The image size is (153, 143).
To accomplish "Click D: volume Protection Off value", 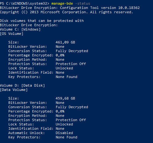I will pos(71,120).
